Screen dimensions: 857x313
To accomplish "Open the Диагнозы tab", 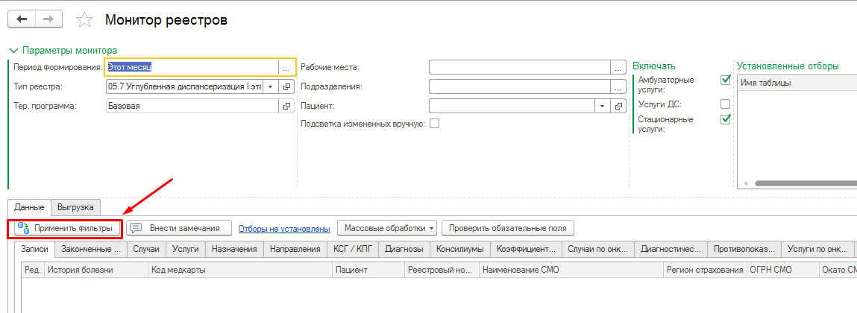I will coord(404,249).
